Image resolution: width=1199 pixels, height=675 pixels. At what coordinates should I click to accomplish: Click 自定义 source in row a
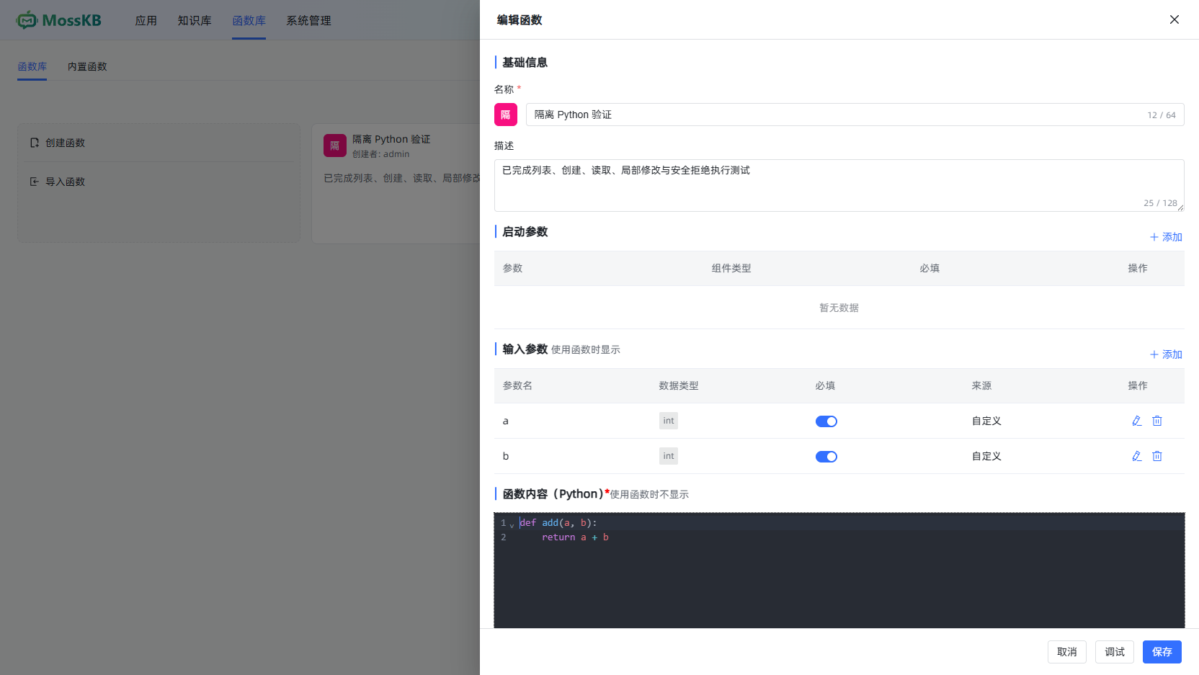pyautogui.click(x=986, y=421)
